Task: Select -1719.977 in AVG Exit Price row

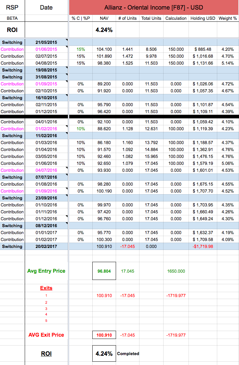Action: 176,335
